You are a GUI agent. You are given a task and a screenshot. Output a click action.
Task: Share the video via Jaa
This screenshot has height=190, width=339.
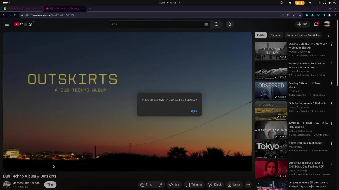pos(174,185)
